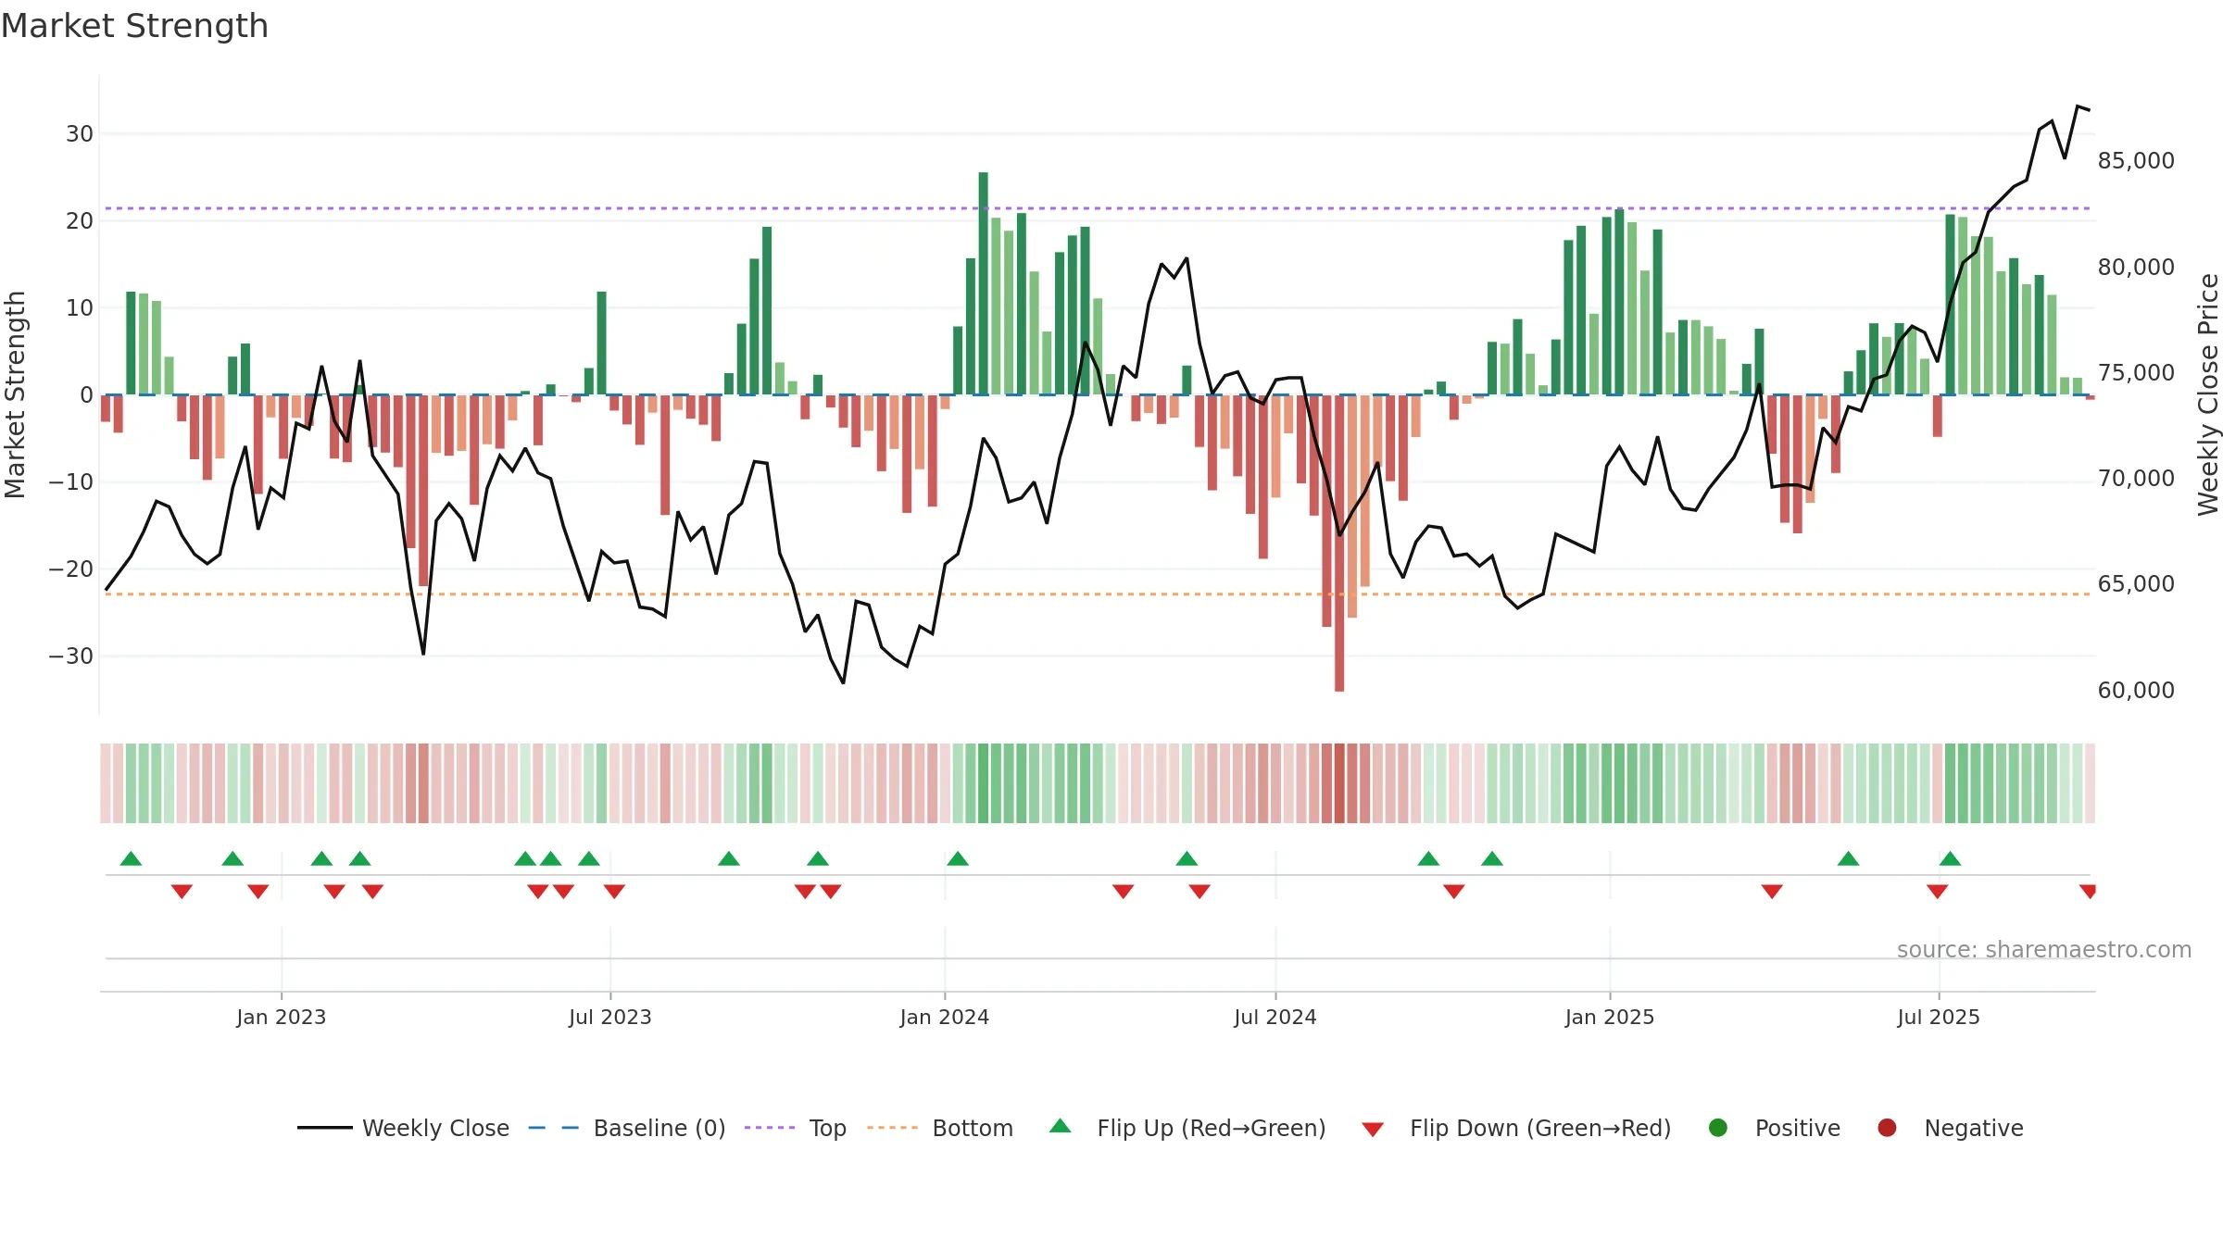Viewport: 2223px width, 1250px height.
Task: Click the 80,000 price axis value
Action: [x=2136, y=268]
